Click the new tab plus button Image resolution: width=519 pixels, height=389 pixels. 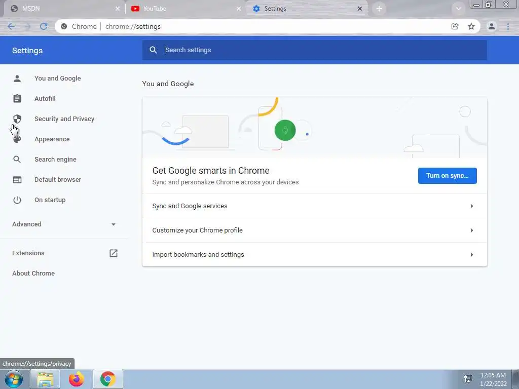coord(379,9)
